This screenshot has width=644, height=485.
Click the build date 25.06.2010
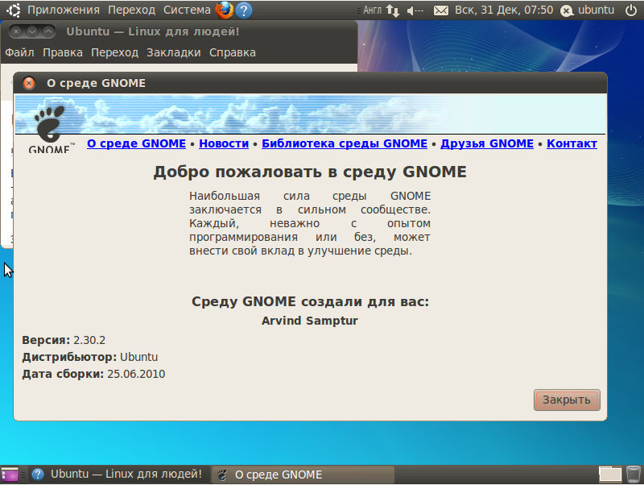pyautogui.click(x=136, y=374)
